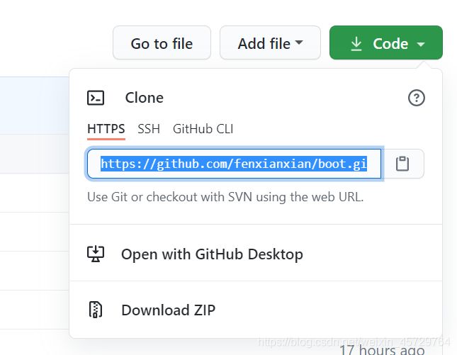Click the download arrow icon on Code button
Viewport: 457px width, 355px height.
(356, 44)
